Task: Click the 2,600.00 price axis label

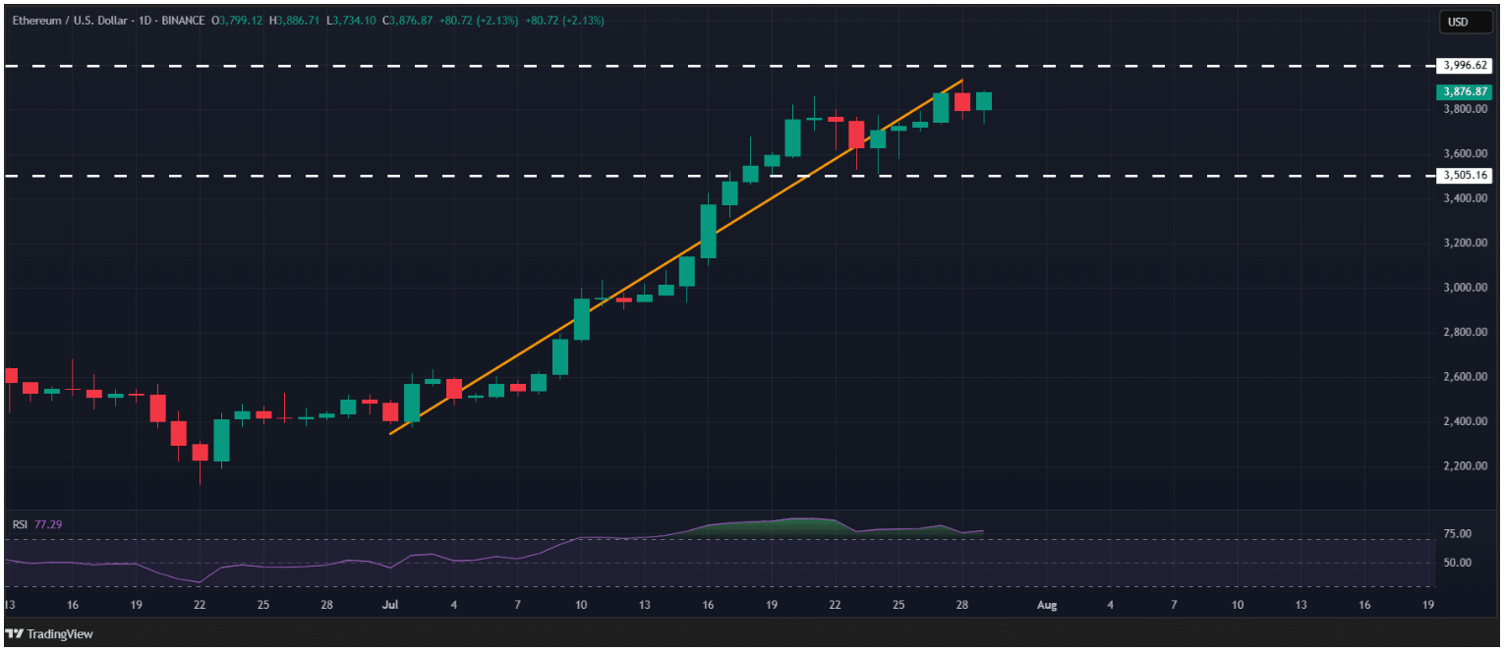Action: click(x=1464, y=377)
